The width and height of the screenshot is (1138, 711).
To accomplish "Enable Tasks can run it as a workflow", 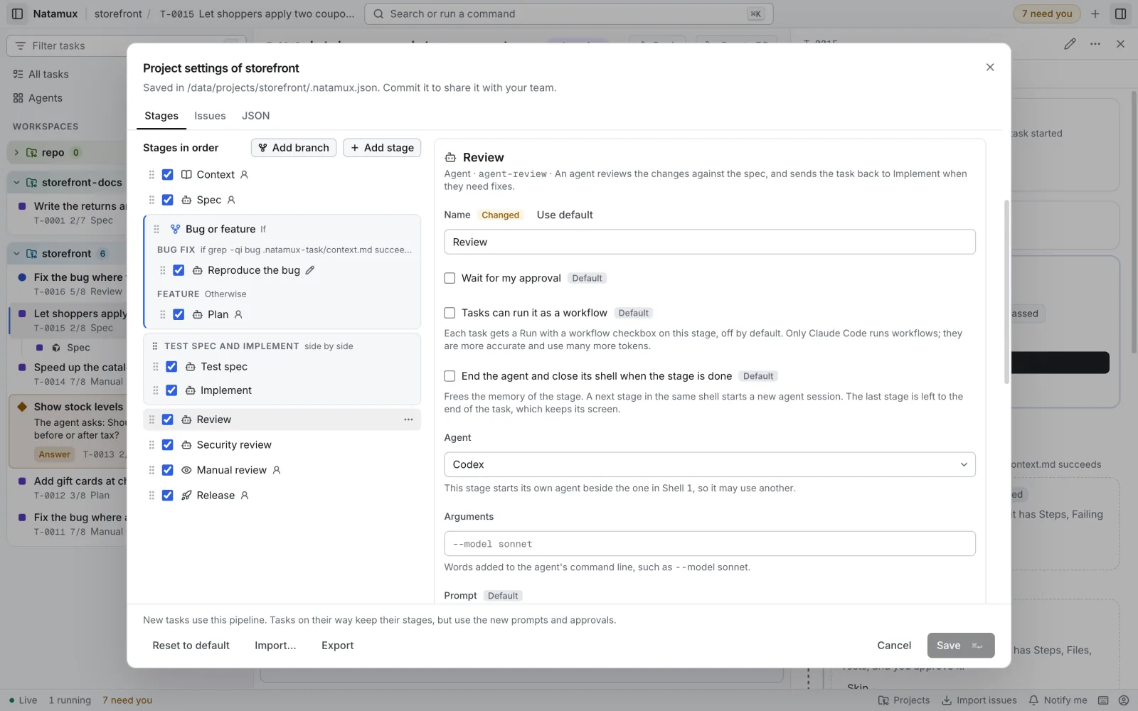I will (450, 313).
